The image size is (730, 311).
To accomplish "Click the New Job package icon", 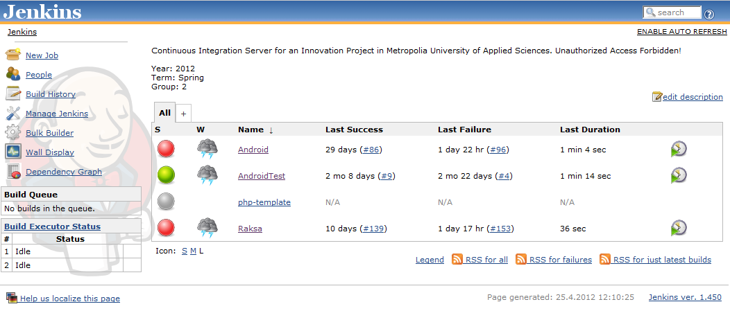I will coord(12,55).
